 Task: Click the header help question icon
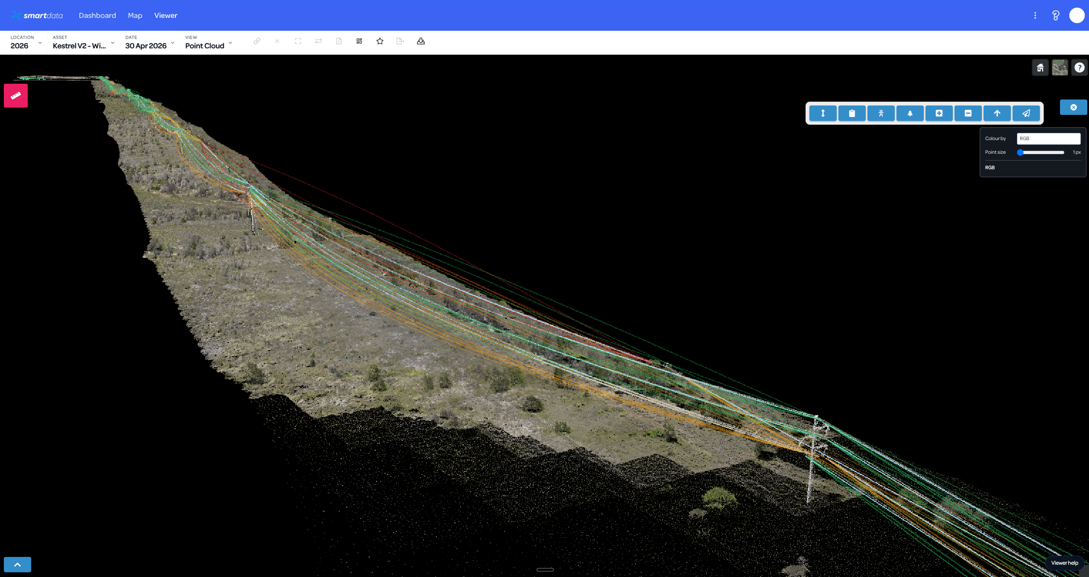click(1055, 15)
